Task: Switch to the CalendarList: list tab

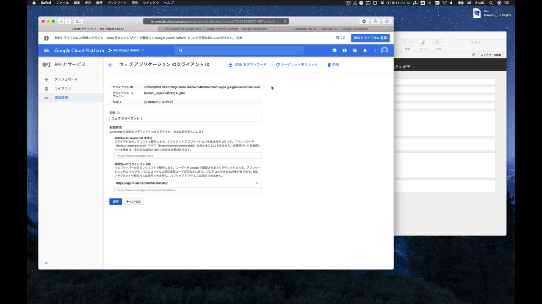Action: 331,29
